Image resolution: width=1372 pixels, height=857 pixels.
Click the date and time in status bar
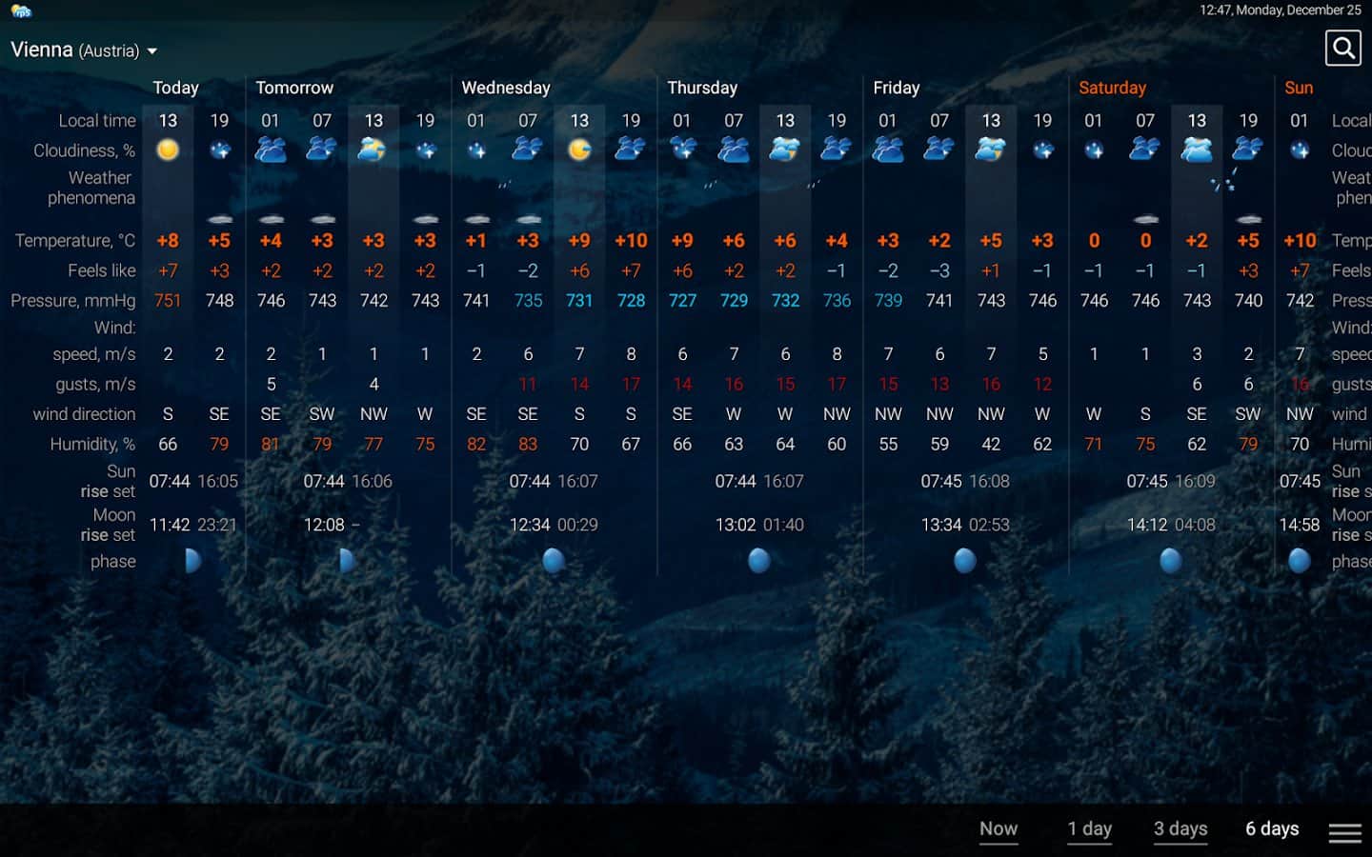1280,10
